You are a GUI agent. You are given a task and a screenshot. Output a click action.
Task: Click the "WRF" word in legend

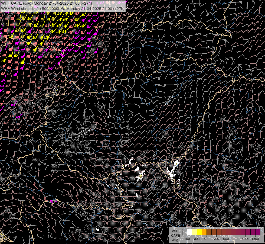[x=175, y=231]
